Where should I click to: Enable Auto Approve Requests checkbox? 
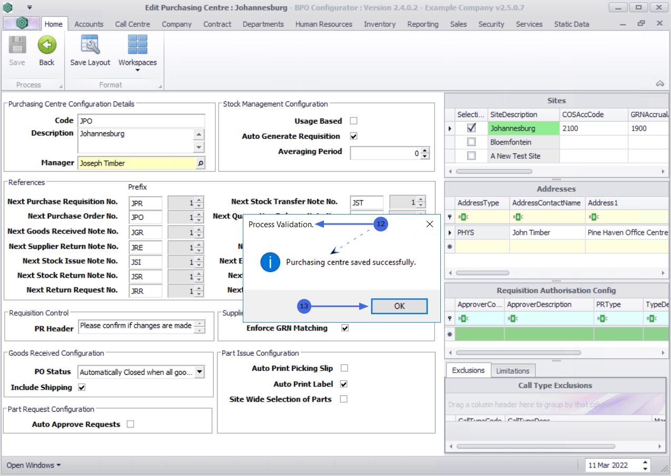pos(130,424)
